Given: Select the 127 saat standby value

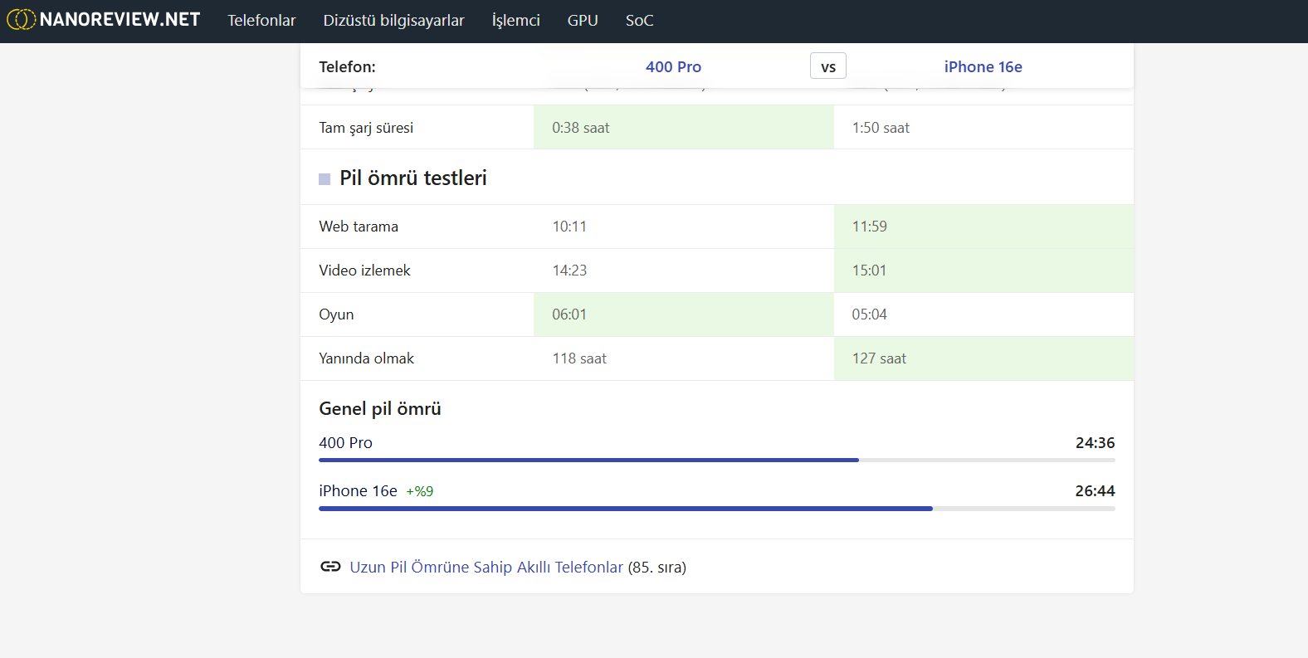Looking at the screenshot, I should (879, 358).
